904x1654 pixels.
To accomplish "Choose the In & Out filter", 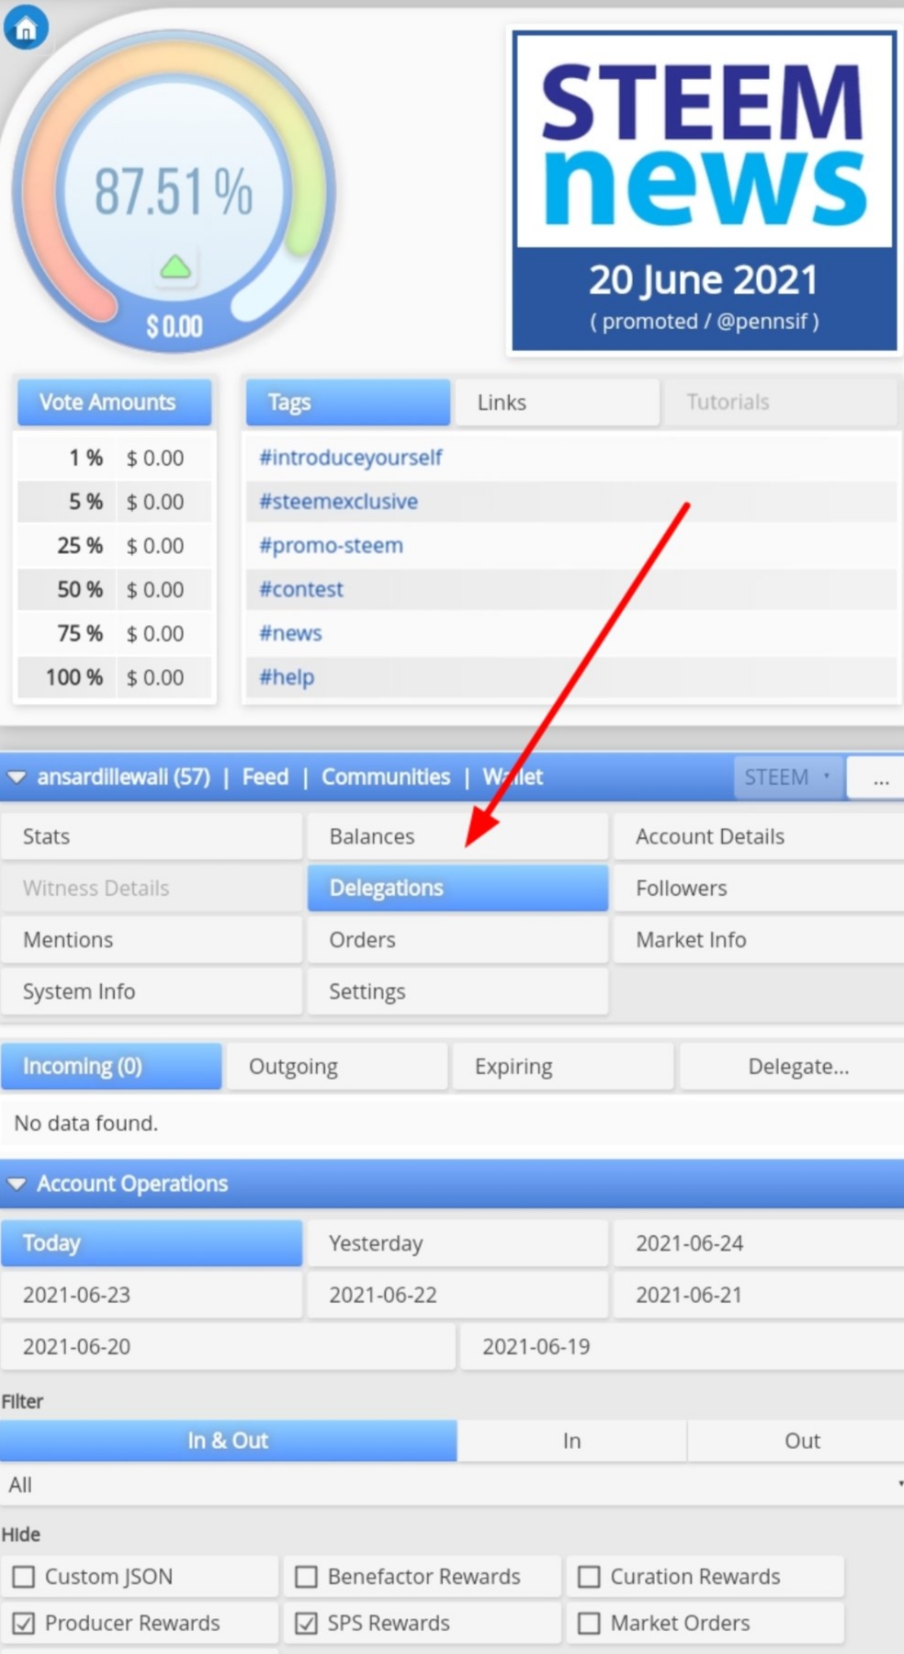I will click(x=228, y=1441).
